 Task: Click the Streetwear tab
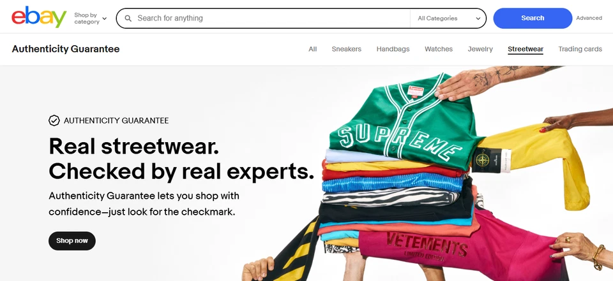coord(526,49)
